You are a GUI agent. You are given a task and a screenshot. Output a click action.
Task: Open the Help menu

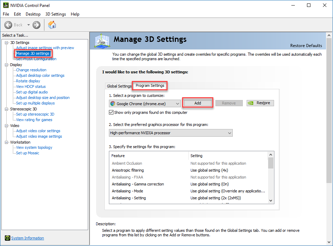75,14
